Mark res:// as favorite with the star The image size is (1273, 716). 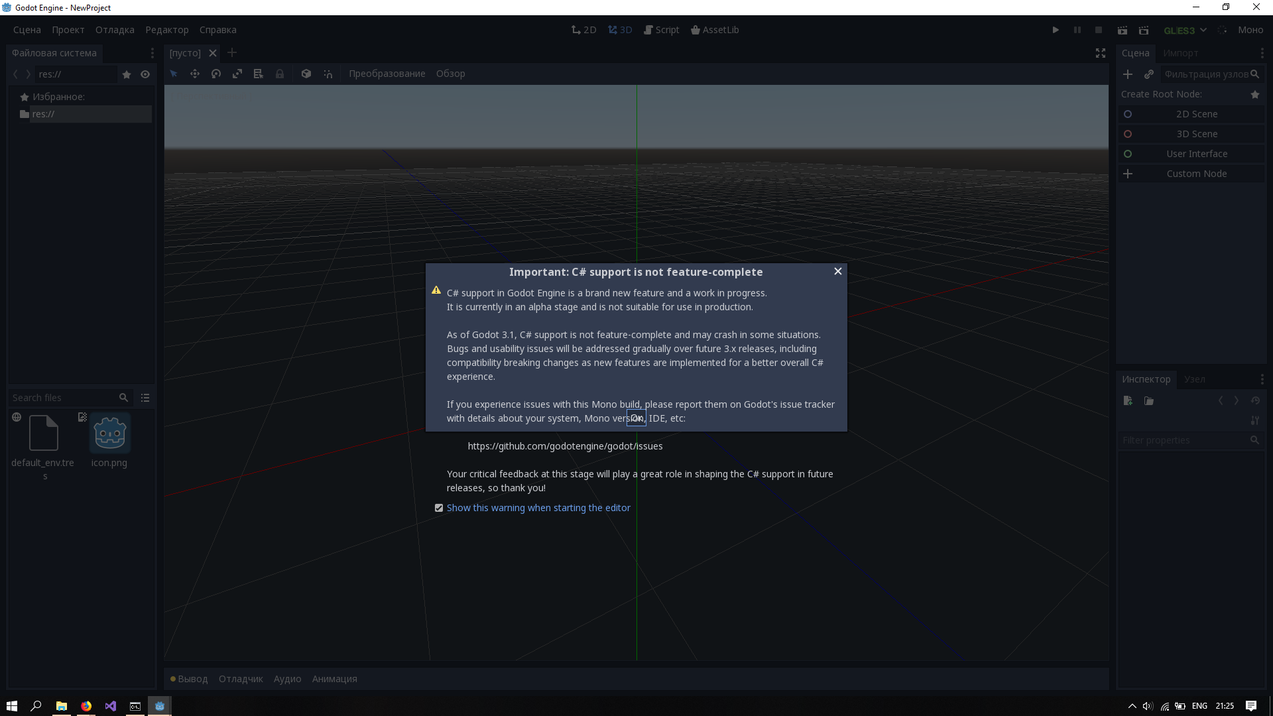pyautogui.click(x=127, y=74)
